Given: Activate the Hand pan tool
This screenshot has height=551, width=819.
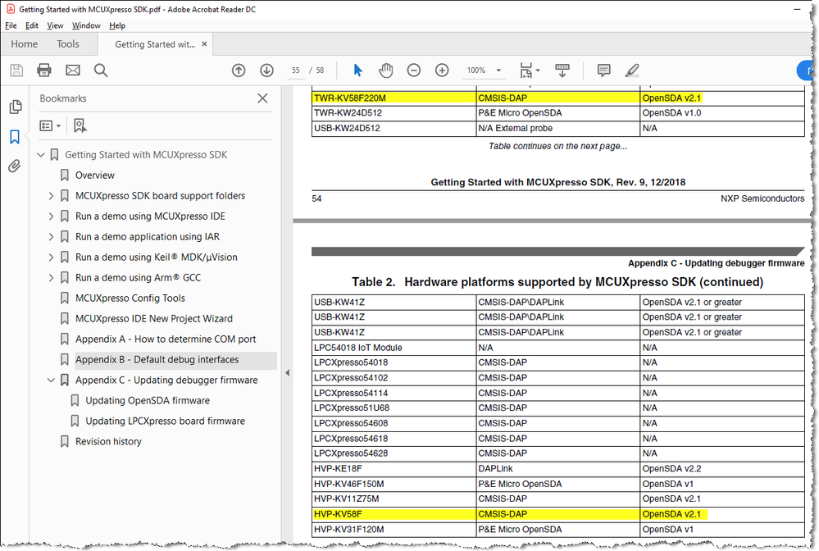Looking at the screenshot, I should [x=385, y=71].
